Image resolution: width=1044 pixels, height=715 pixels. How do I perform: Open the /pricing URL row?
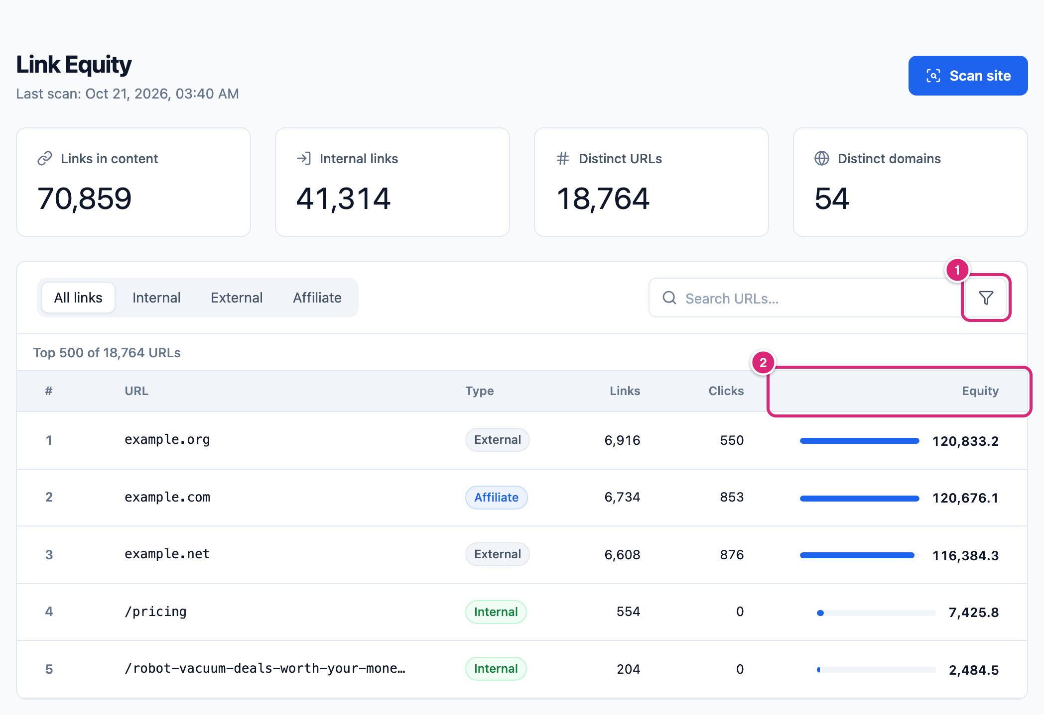(x=522, y=612)
